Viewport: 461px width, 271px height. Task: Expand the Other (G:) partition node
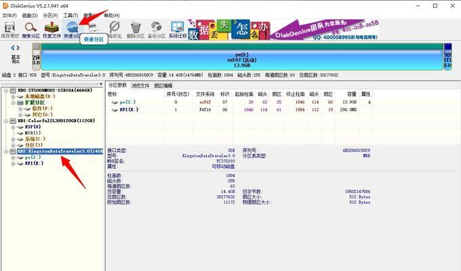click(x=20, y=114)
